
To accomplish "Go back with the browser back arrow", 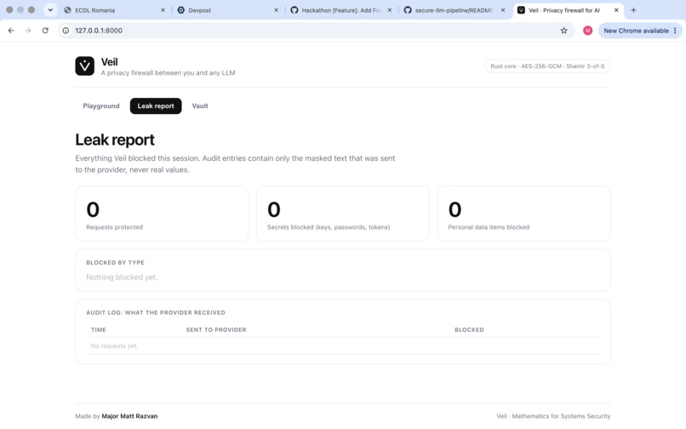I will point(11,31).
